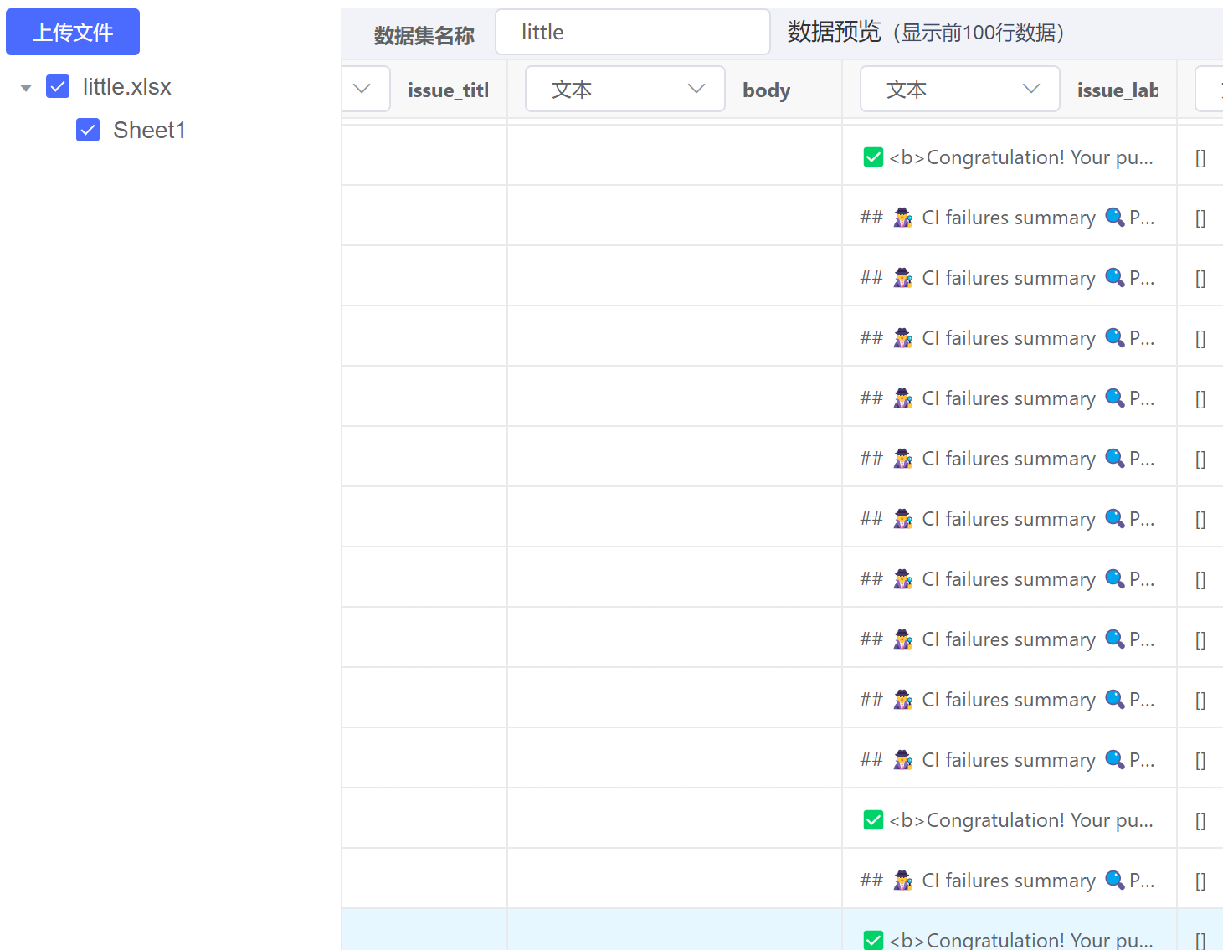
Task: Open the 文本 type dropdown before the issue_title column
Action: coord(624,89)
